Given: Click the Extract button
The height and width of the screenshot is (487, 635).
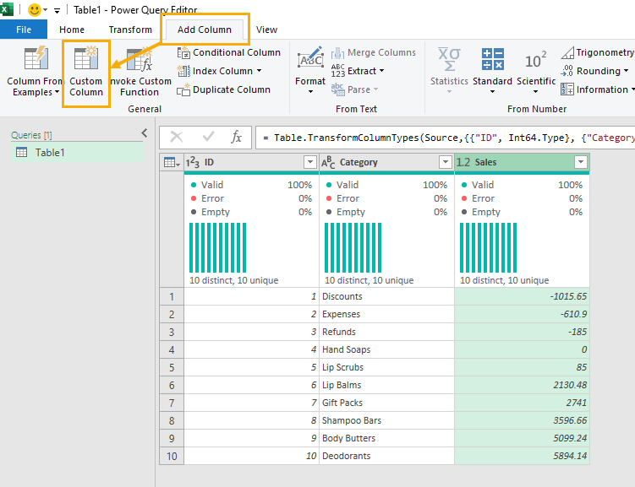Looking at the screenshot, I should (x=357, y=71).
